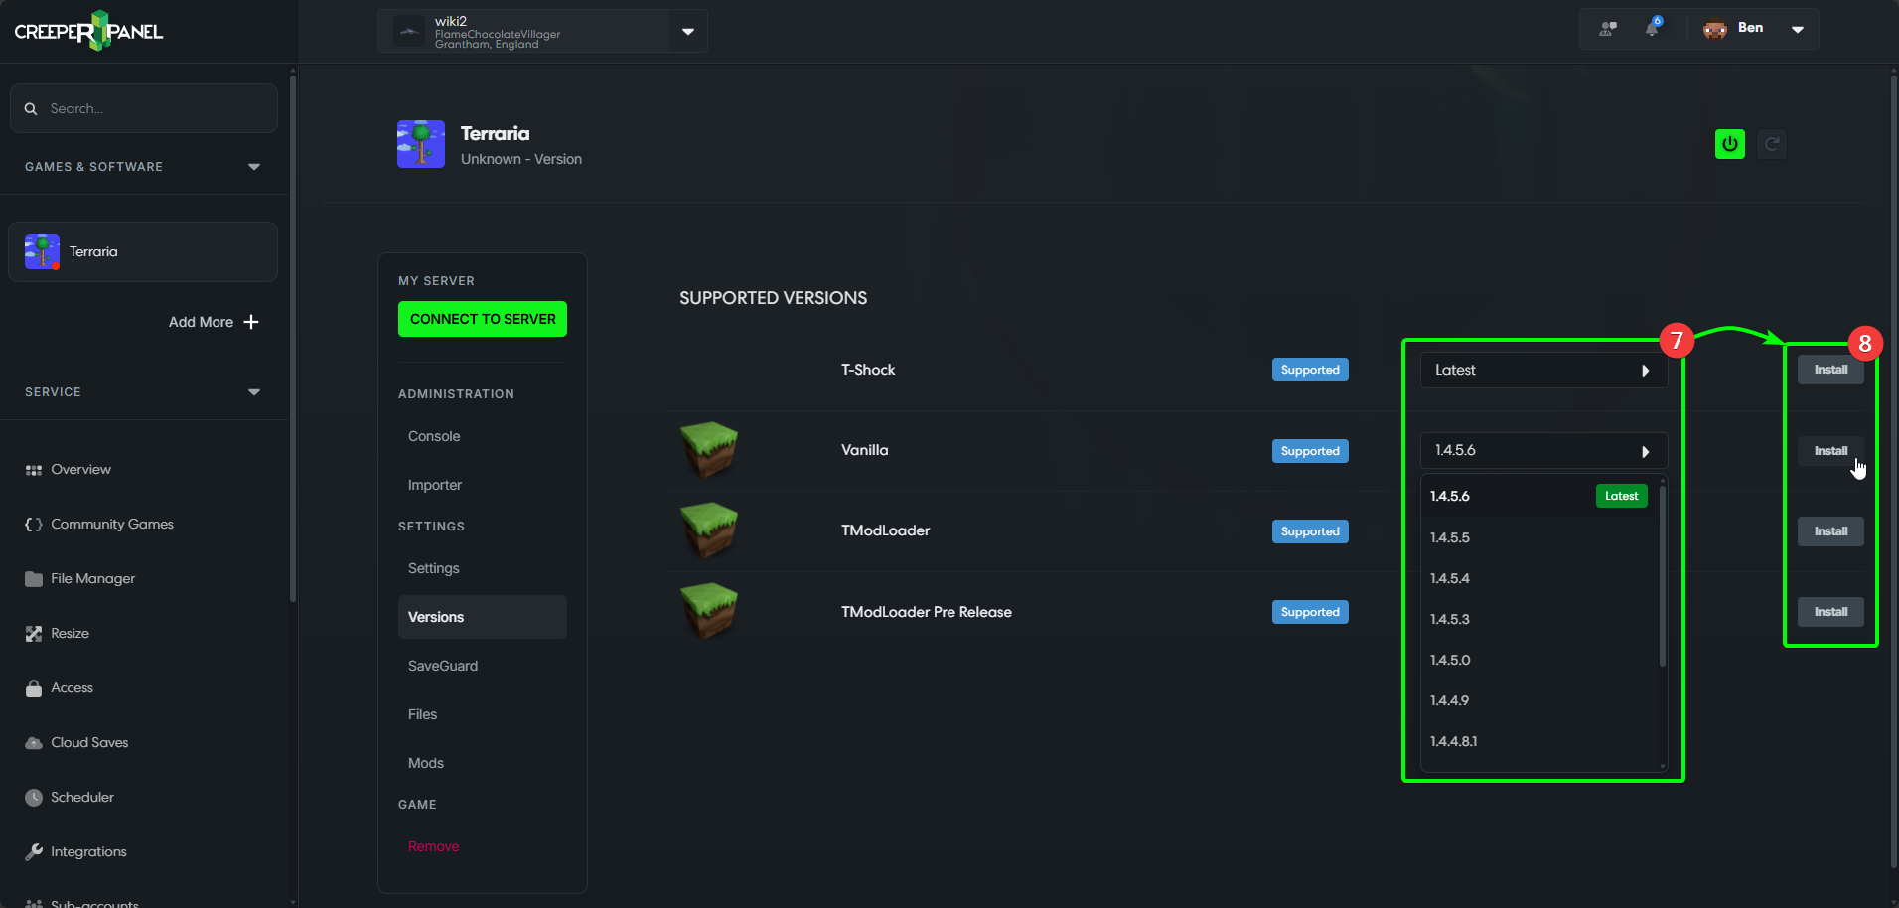Collapse the Games & Software section
The width and height of the screenshot is (1899, 908).
tap(254, 167)
